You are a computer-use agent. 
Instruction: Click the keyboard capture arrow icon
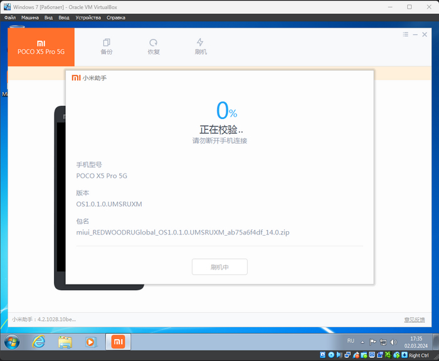(x=405, y=355)
